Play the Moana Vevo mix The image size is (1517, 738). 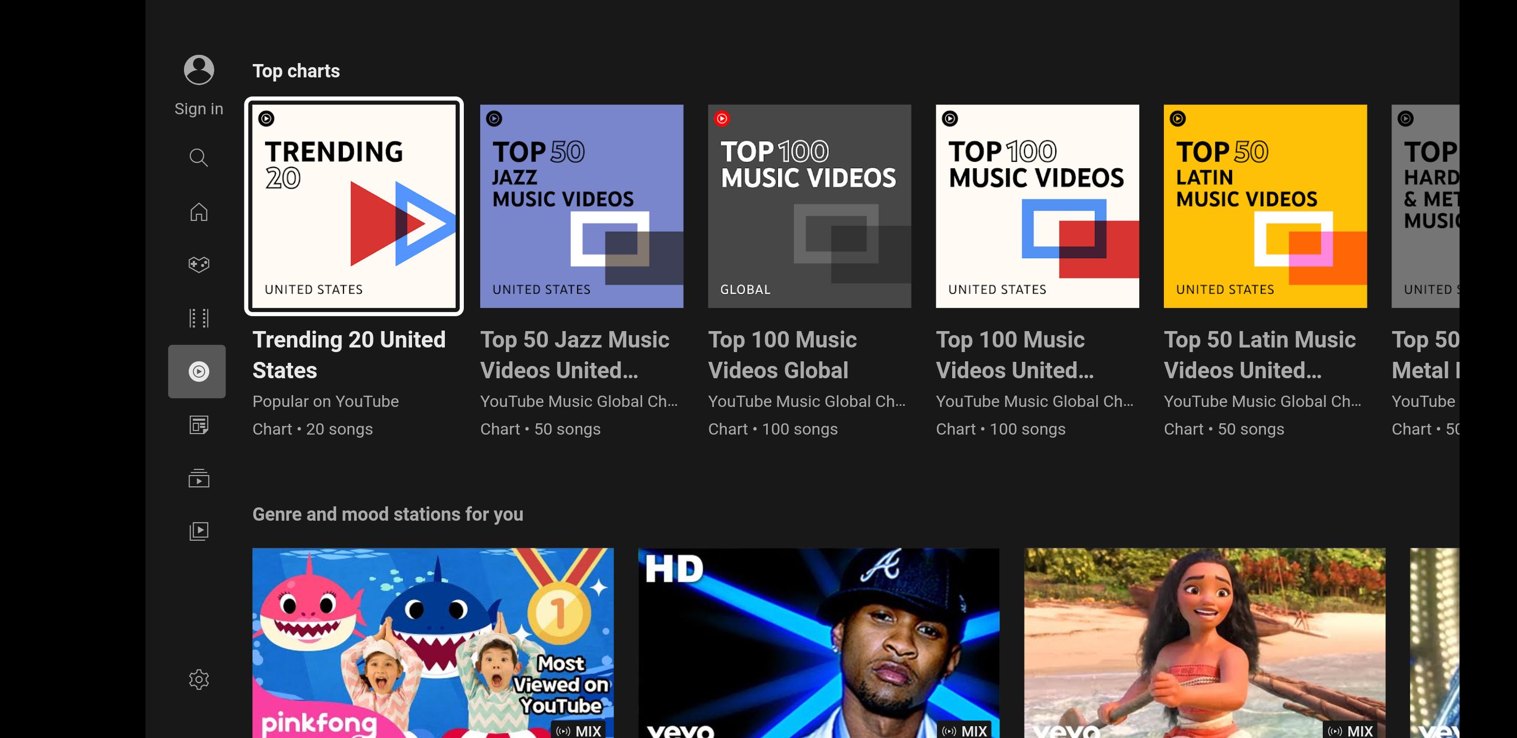click(1205, 643)
